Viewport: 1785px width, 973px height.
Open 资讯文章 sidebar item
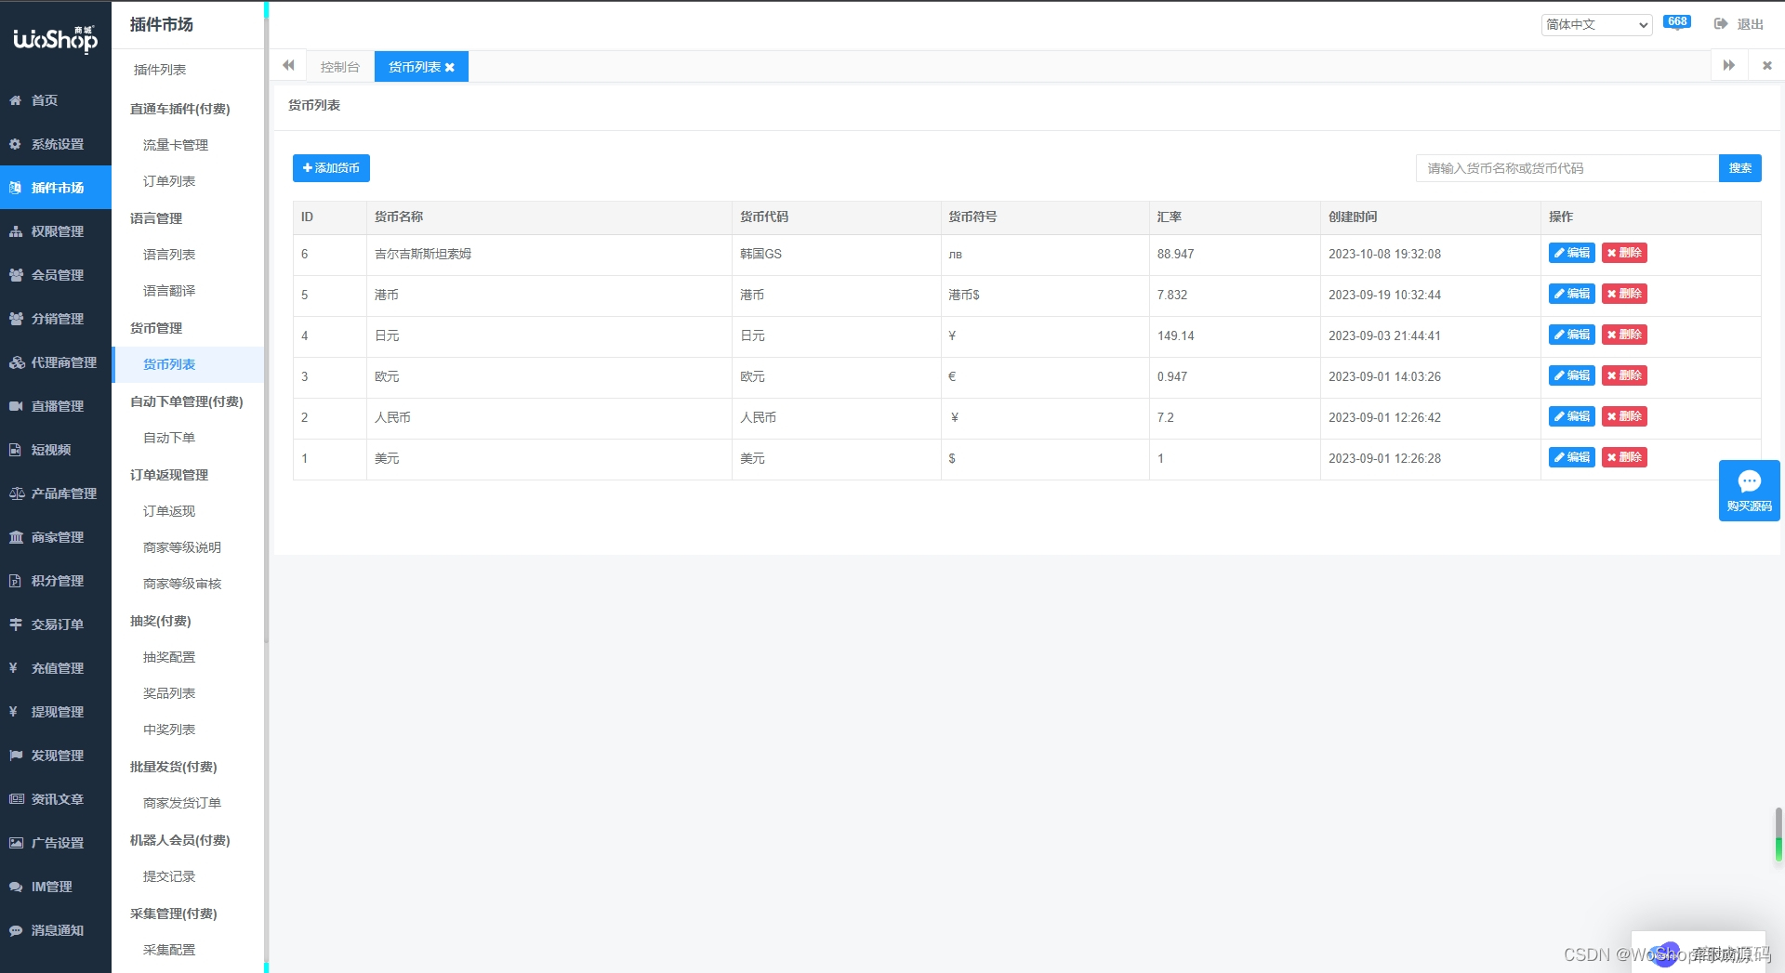click(56, 799)
